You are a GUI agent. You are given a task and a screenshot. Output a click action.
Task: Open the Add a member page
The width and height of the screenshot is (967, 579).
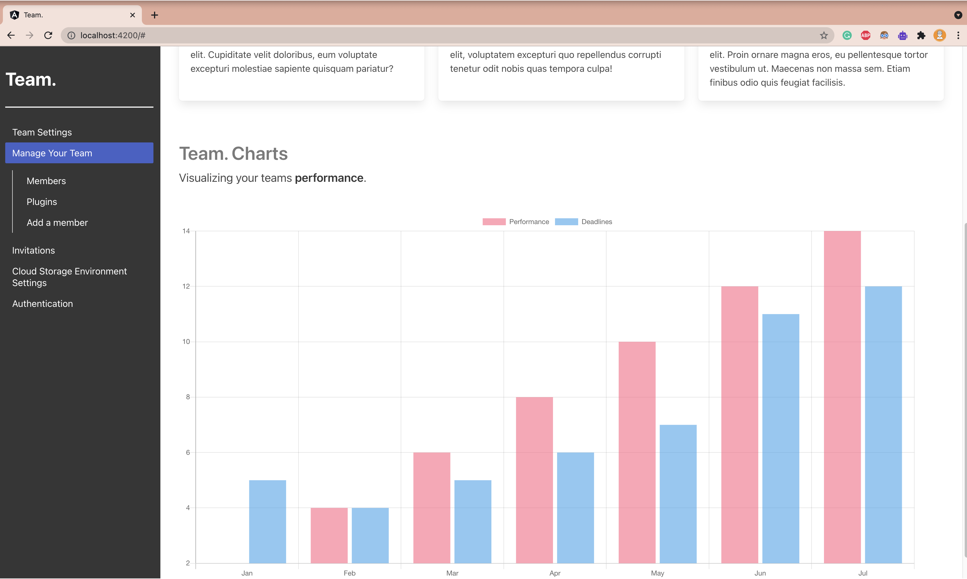pos(57,222)
